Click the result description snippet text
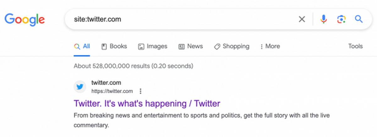Image resolution: width=377 pixels, height=137 pixels. [x=201, y=115]
